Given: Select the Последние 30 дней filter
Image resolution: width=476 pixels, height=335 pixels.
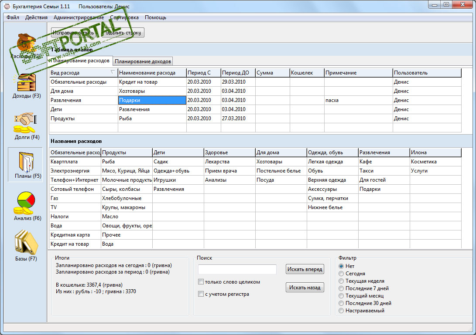Looking at the screenshot, I should pos(341,303).
